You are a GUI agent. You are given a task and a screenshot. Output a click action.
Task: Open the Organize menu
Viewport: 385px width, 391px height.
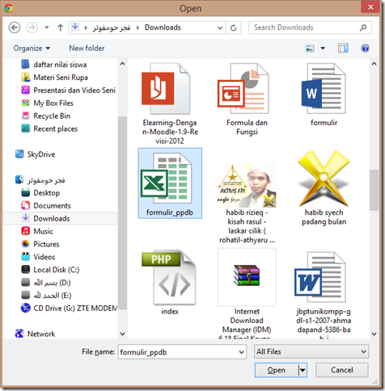(32, 48)
